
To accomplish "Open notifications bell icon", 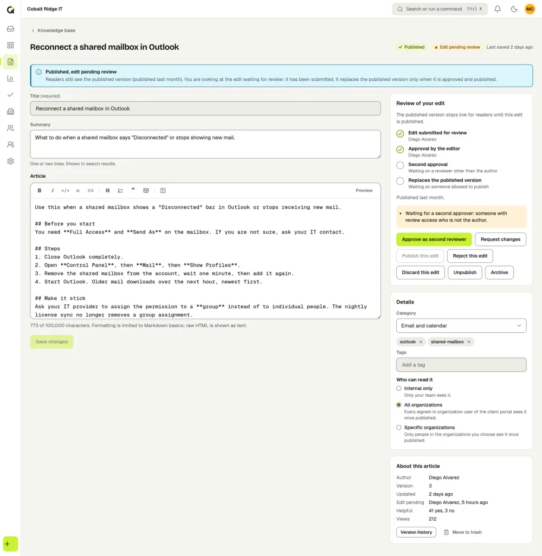I will 498,9.
